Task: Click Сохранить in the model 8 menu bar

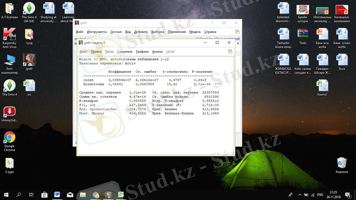Action: pos(125,52)
